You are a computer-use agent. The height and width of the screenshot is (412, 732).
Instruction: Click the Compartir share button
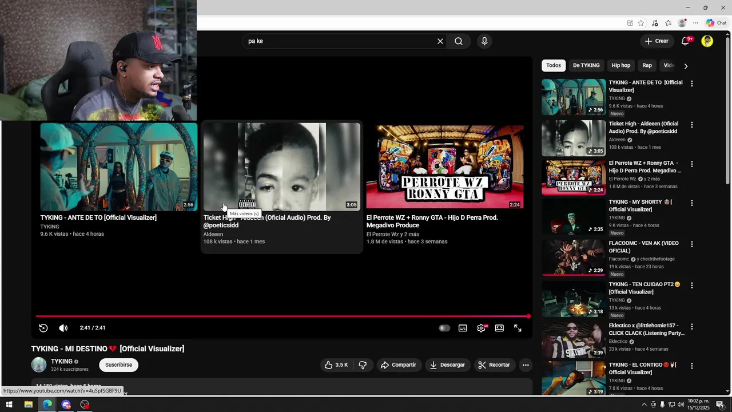pos(399,365)
